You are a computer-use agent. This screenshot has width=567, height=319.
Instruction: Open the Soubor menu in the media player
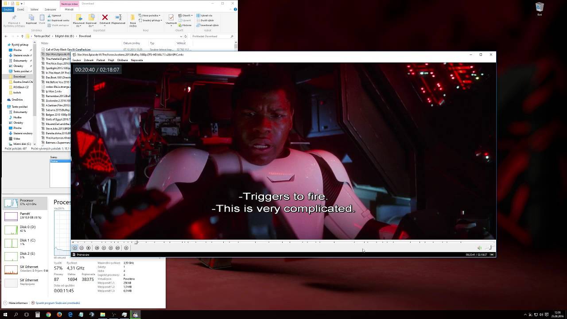(77, 60)
